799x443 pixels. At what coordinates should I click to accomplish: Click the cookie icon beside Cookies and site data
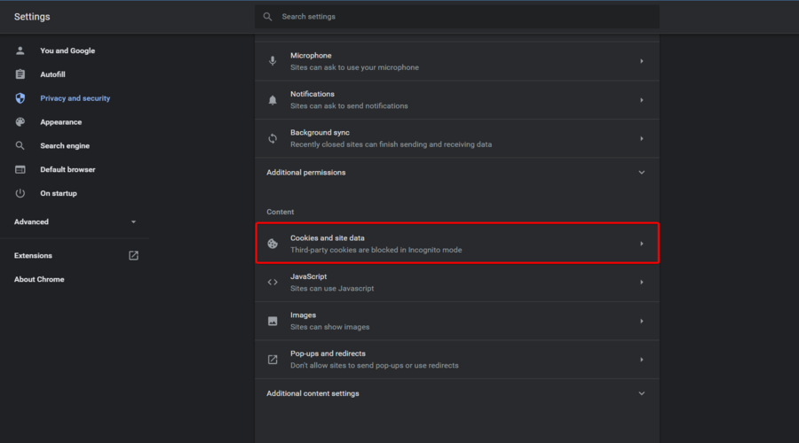pos(273,244)
